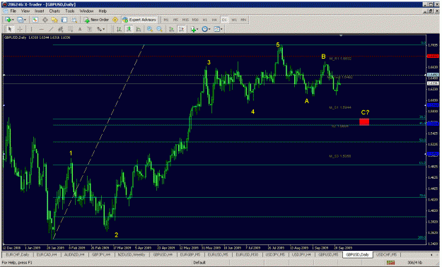The height and width of the screenshot is (267, 442).
Task: Select the Text Label tool
Action: 90,29
